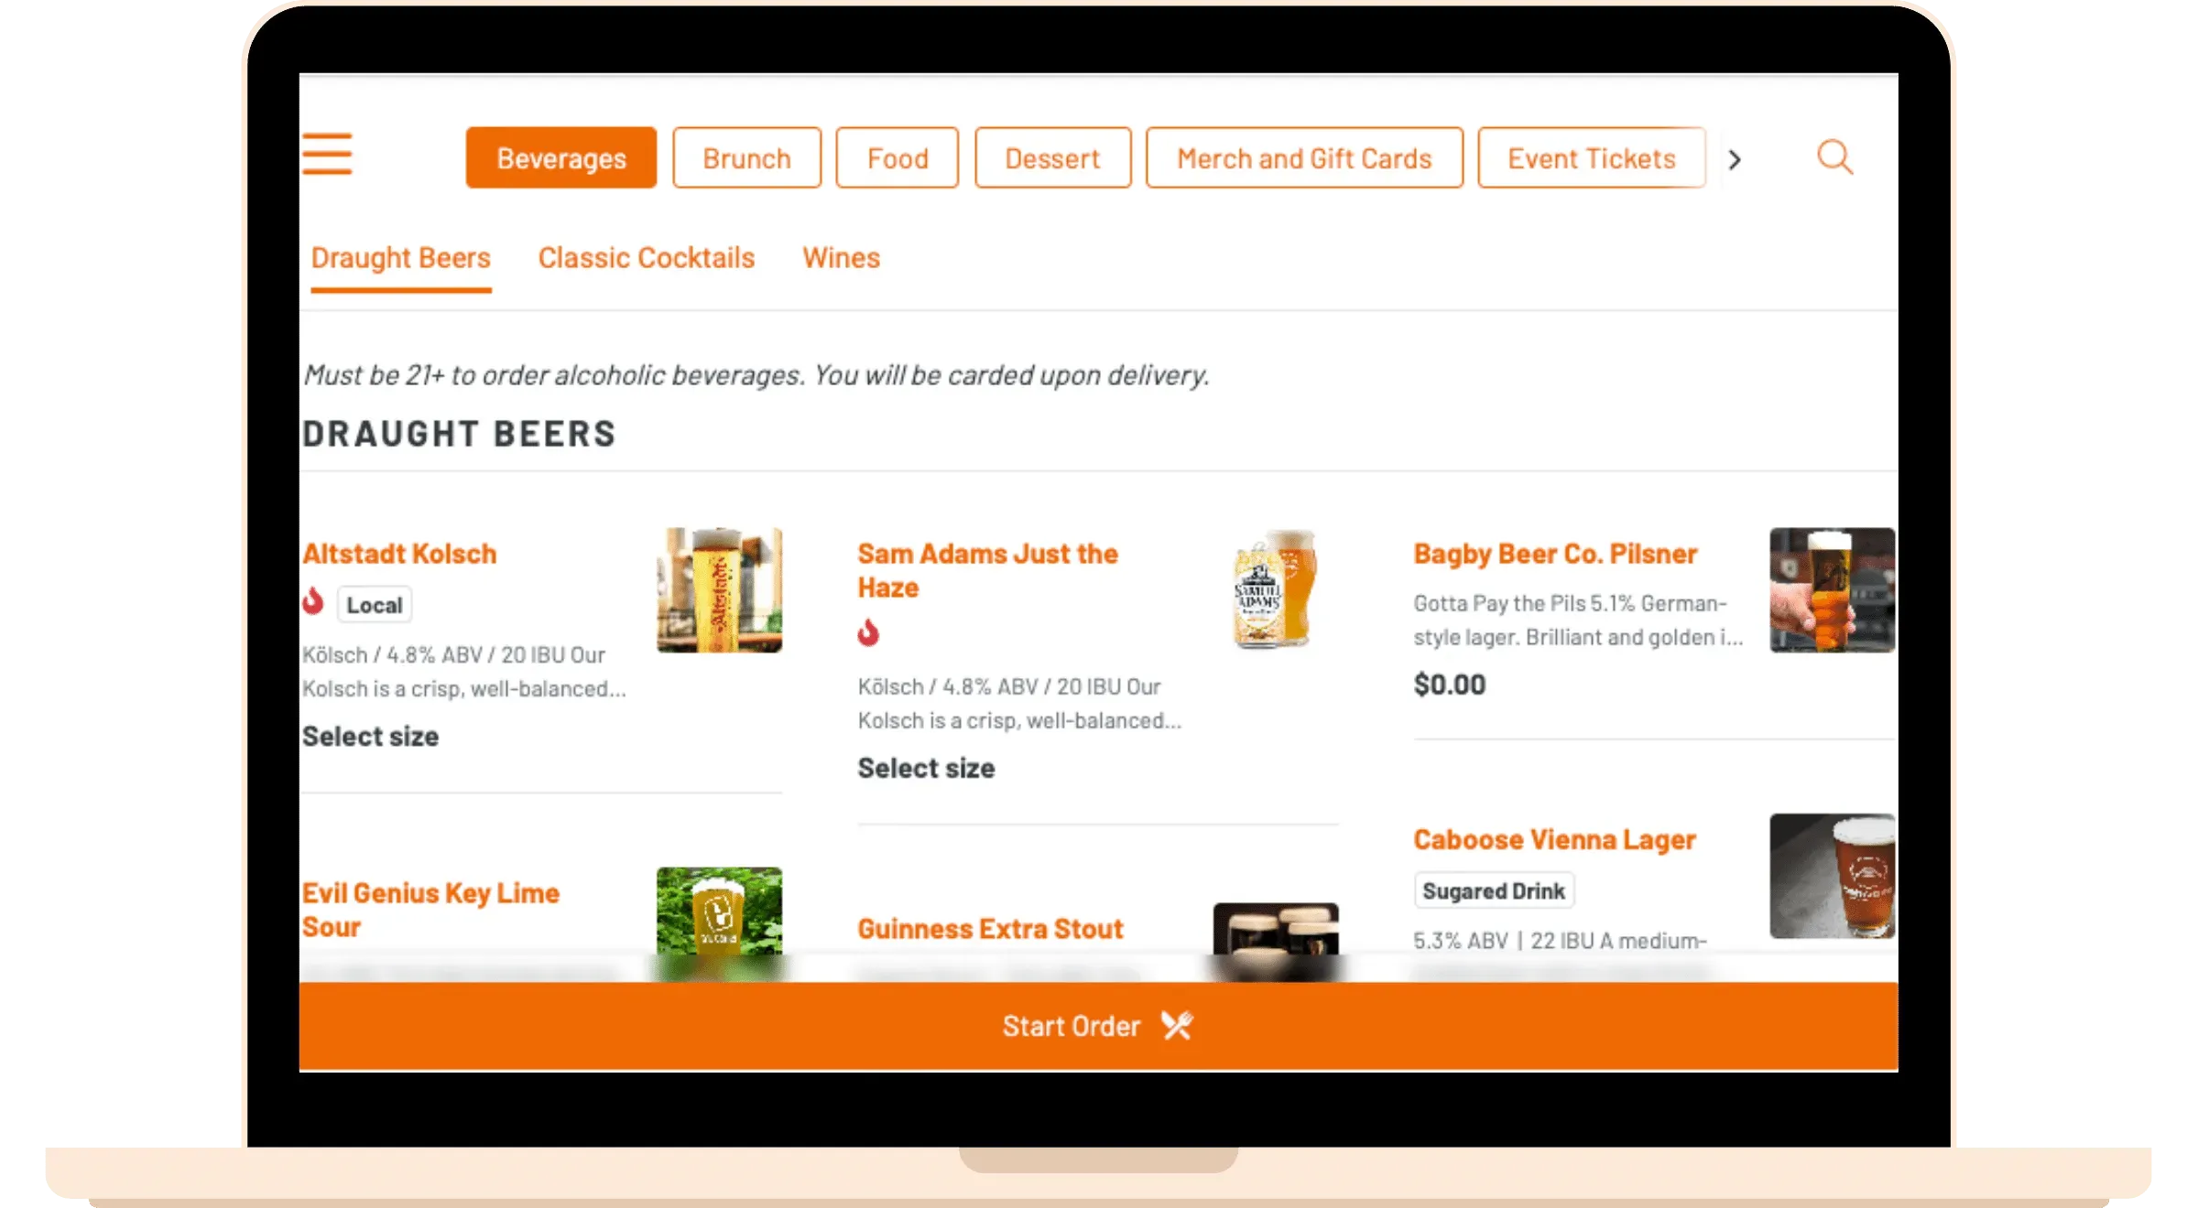Open Caboose Vienna Lager item

(1555, 839)
